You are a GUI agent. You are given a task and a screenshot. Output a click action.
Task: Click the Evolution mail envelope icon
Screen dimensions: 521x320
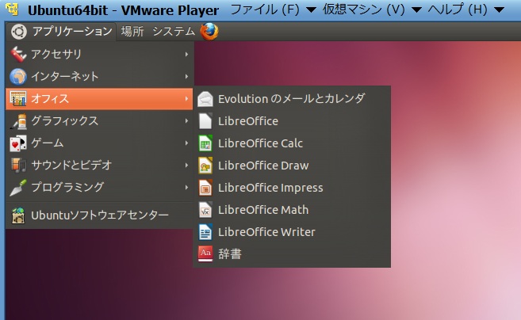[x=205, y=99]
